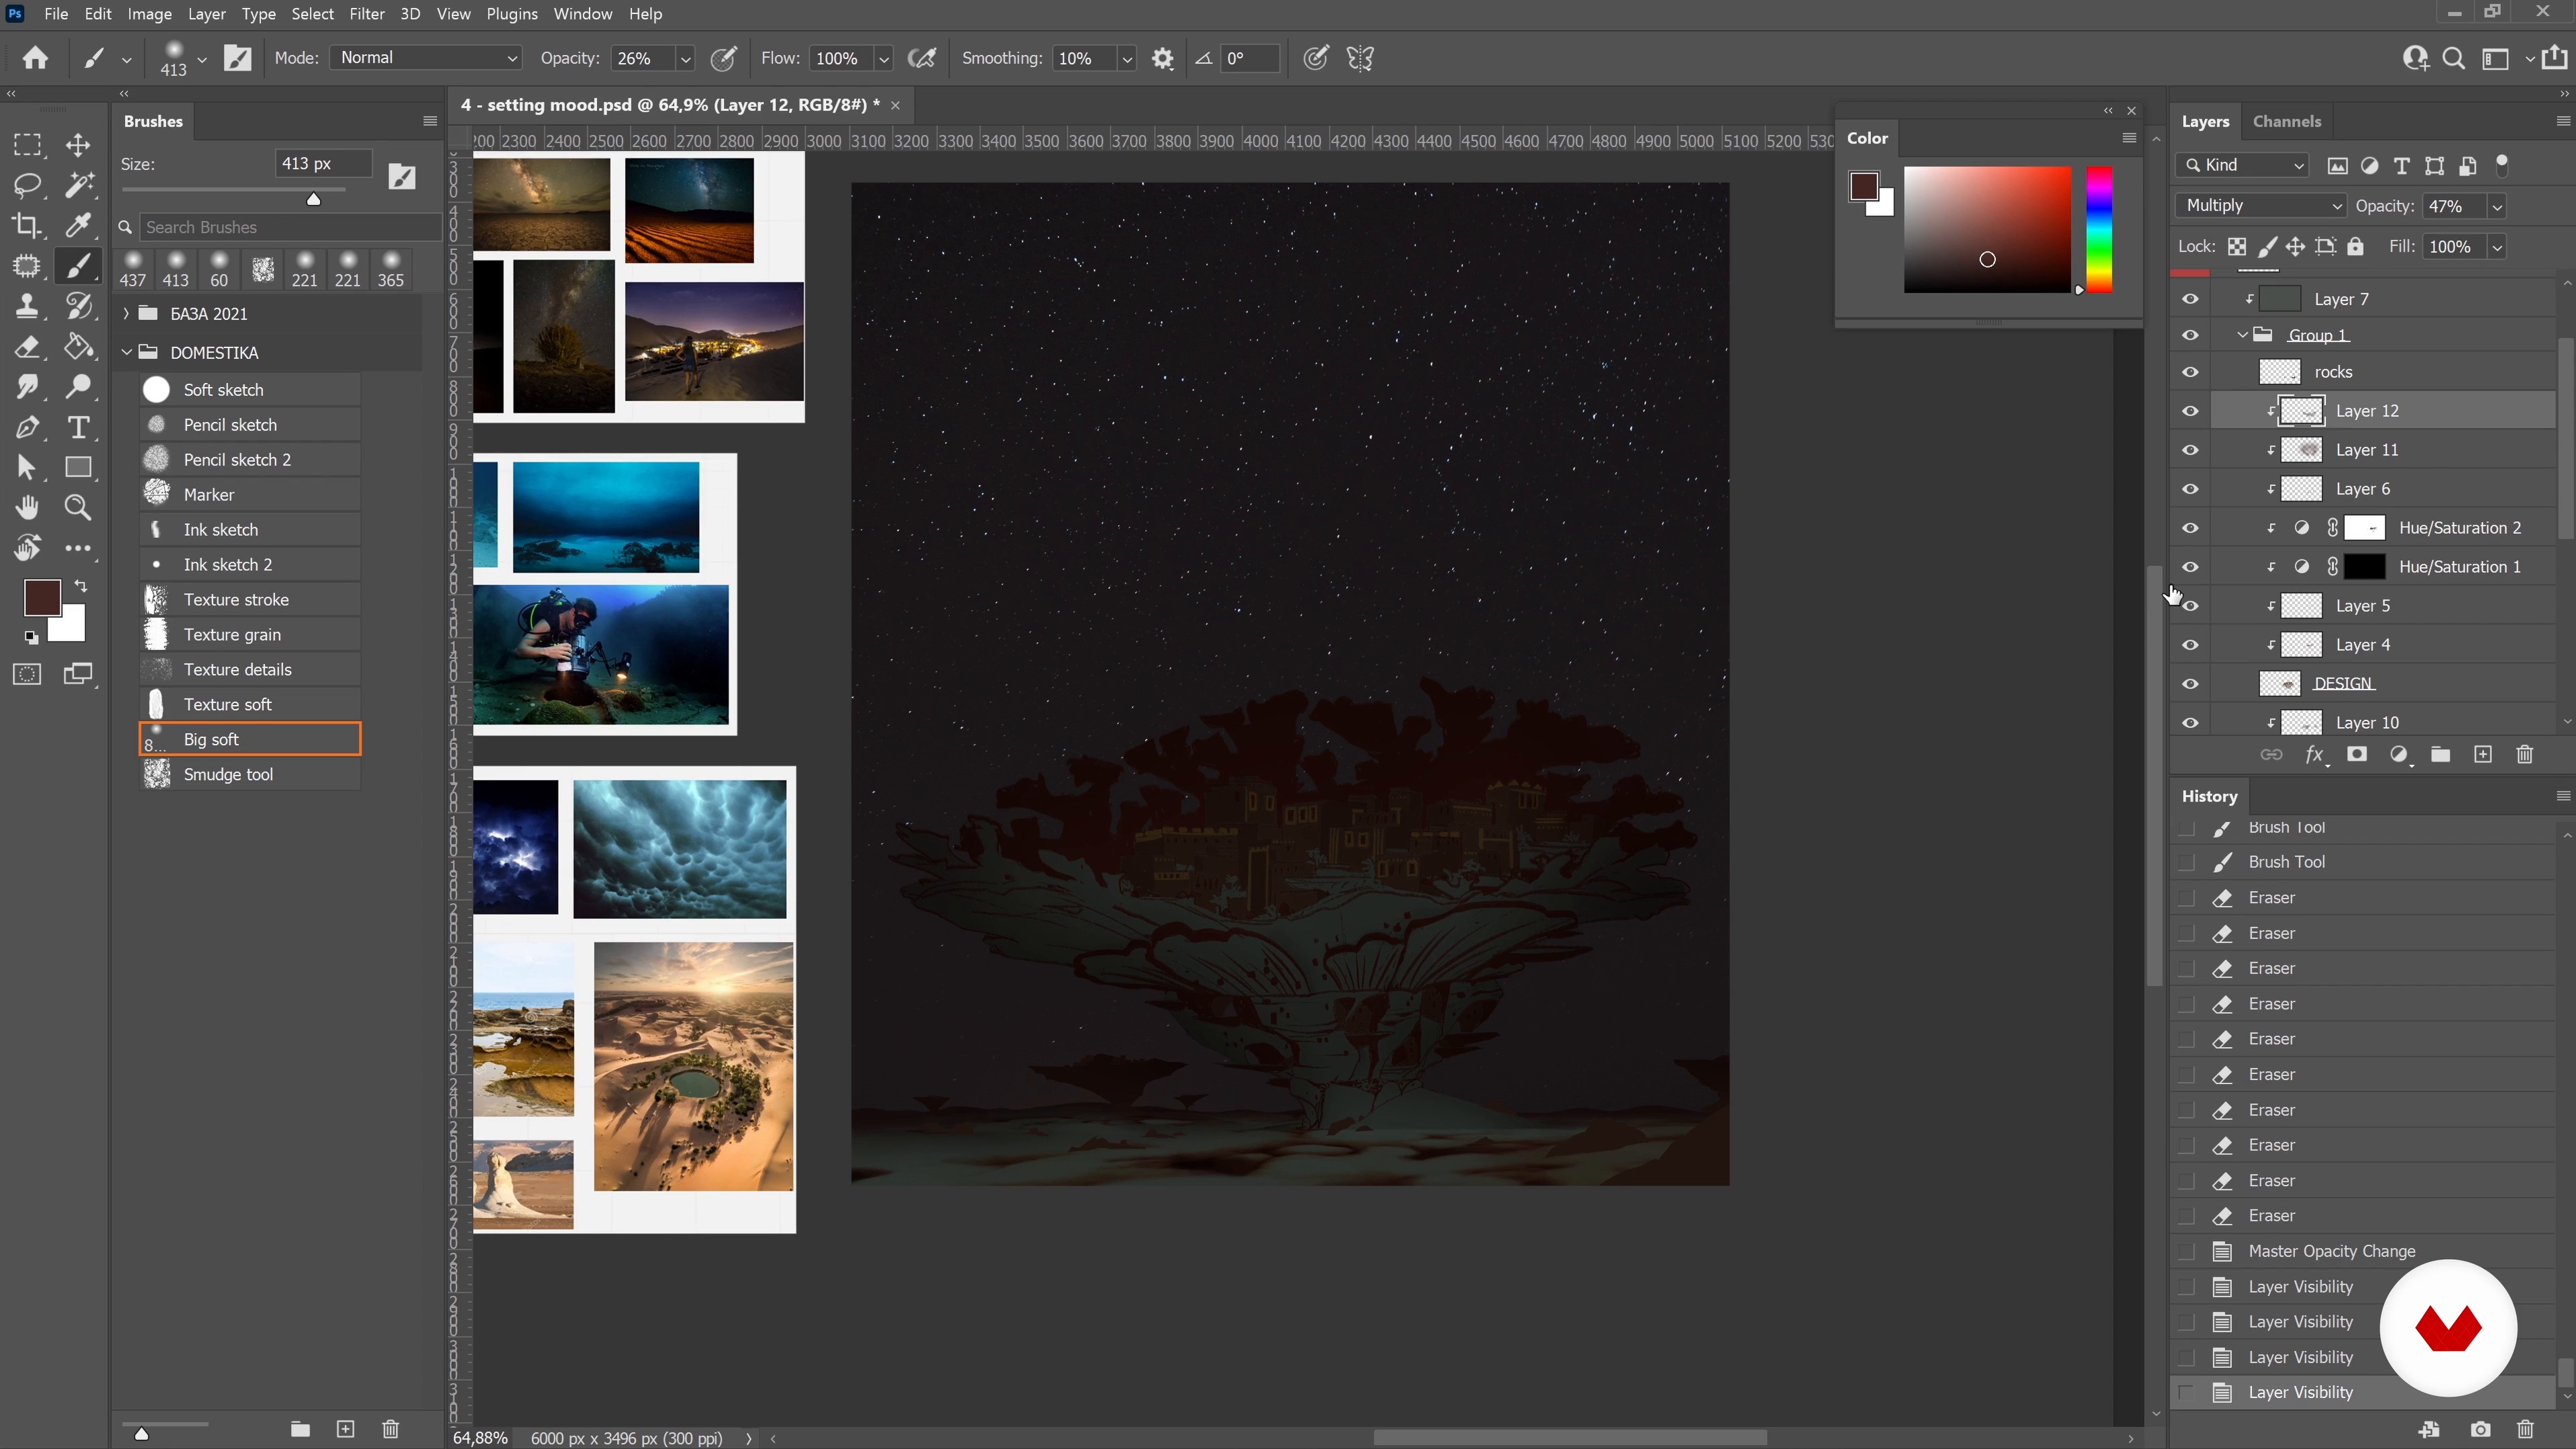Screen dimensions: 2576x1449
Task: Open brush Mode dropdown
Action: tap(427, 58)
